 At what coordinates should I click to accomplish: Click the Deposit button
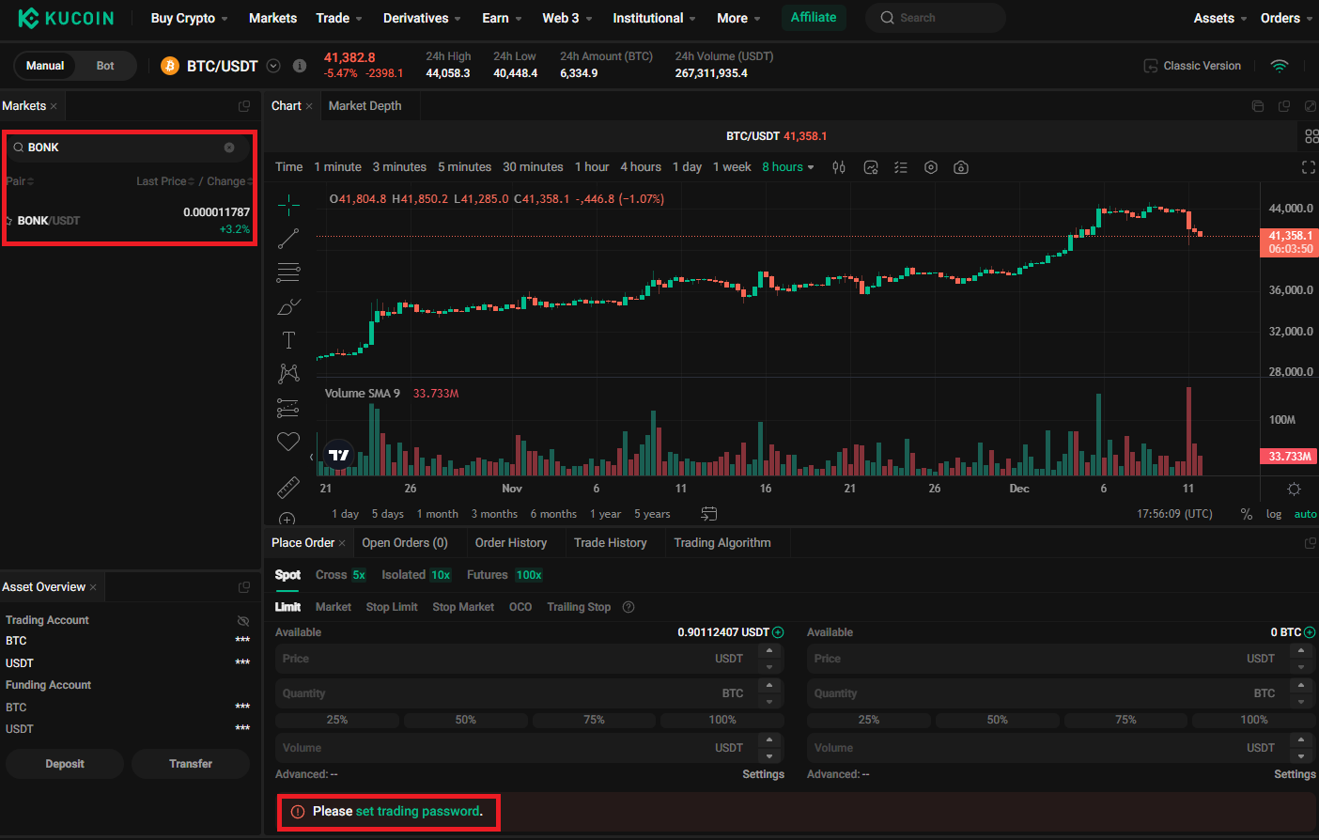pyautogui.click(x=65, y=764)
